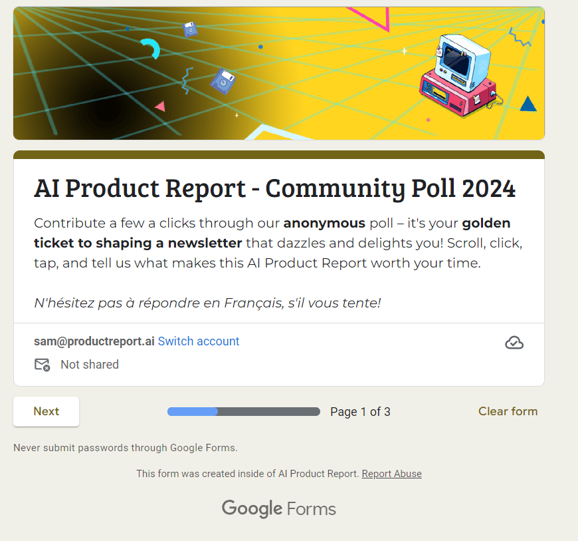578x541 pixels.
Task: Click the page progress bar
Action: pyautogui.click(x=244, y=411)
